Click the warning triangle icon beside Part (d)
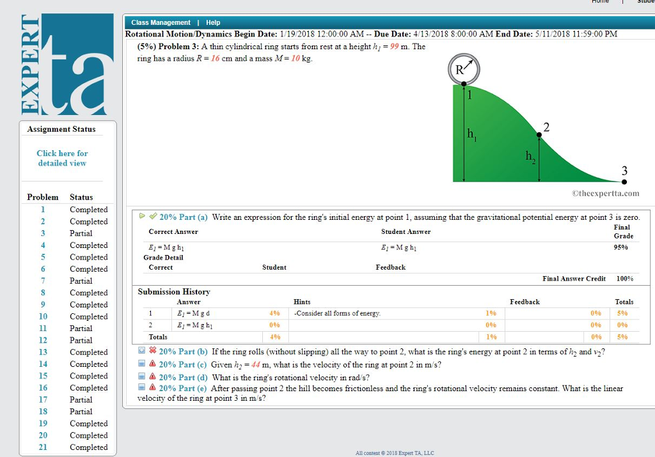655x457 pixels. click(x=153, y=377)
